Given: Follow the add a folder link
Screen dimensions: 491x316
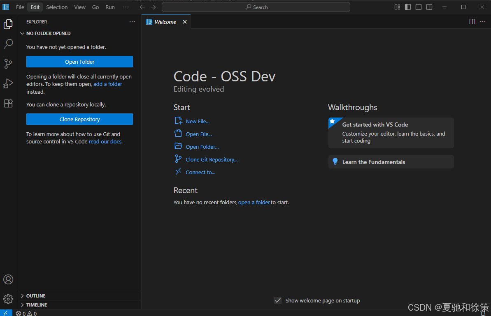Looking at the screenshot, I should [x=108, y=84].
